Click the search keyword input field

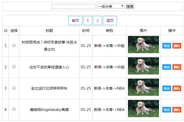(x=74, y=6)
